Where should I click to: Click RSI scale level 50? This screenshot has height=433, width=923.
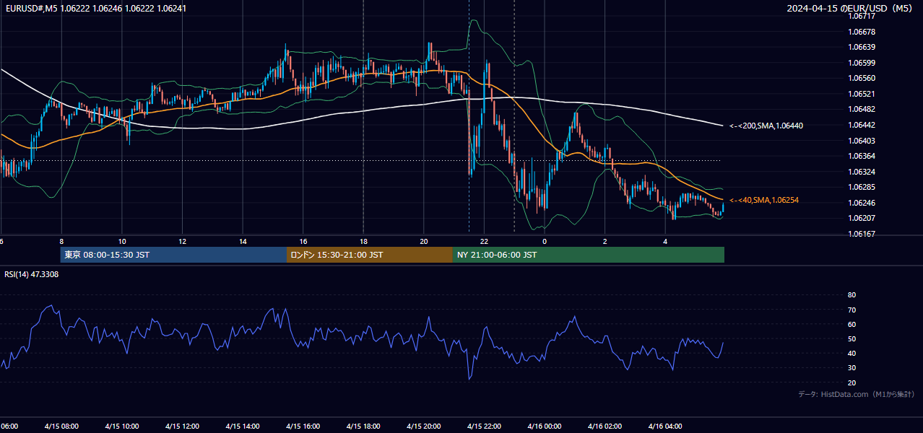[851, 338]
